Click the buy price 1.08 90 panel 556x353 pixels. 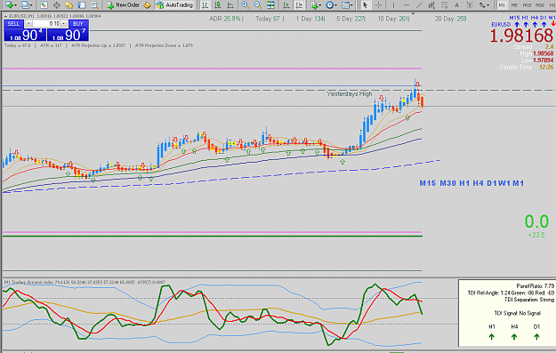pos(68,35)
